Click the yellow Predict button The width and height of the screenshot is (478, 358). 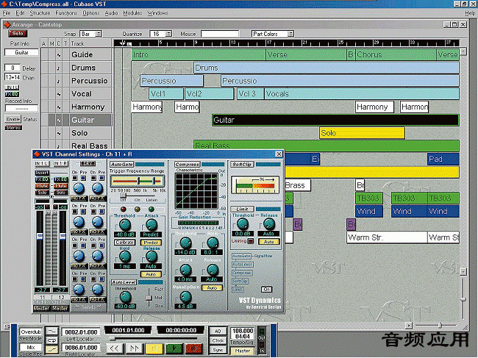click(151, 243)
